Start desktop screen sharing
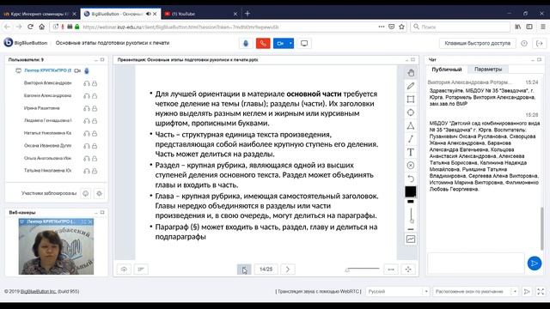 (304, 44)
